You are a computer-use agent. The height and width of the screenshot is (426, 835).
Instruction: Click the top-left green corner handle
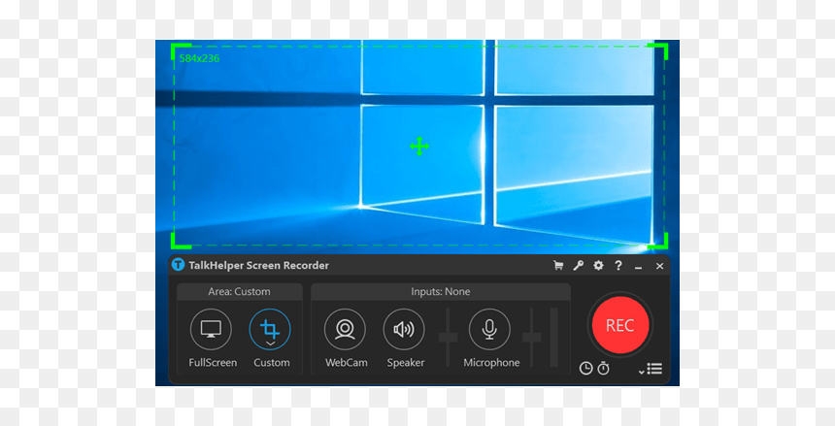pos(181,51)
